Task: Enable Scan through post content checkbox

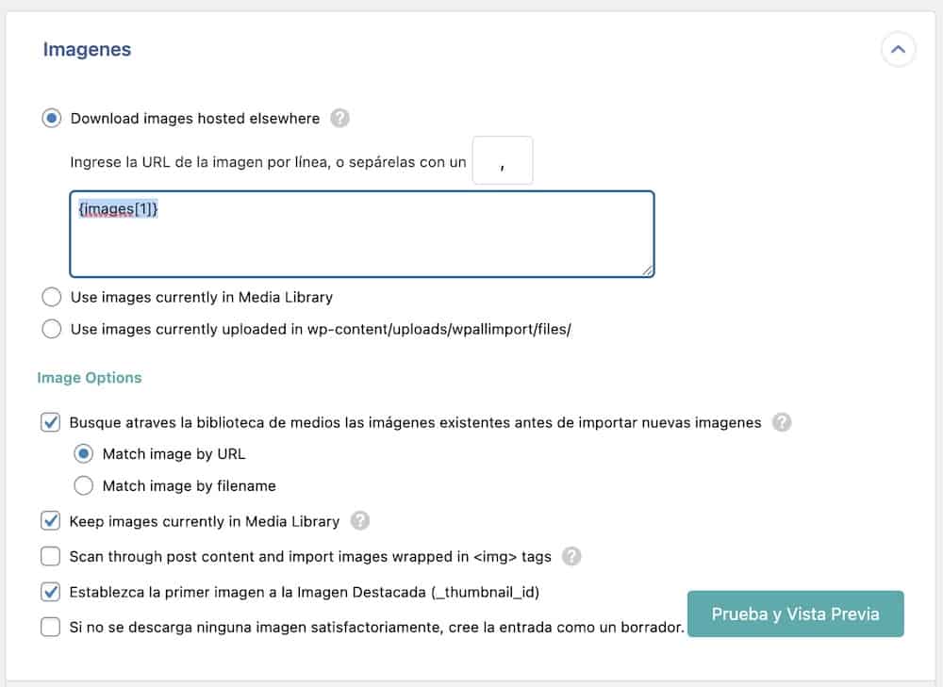Action: click(x=51, y=556)
